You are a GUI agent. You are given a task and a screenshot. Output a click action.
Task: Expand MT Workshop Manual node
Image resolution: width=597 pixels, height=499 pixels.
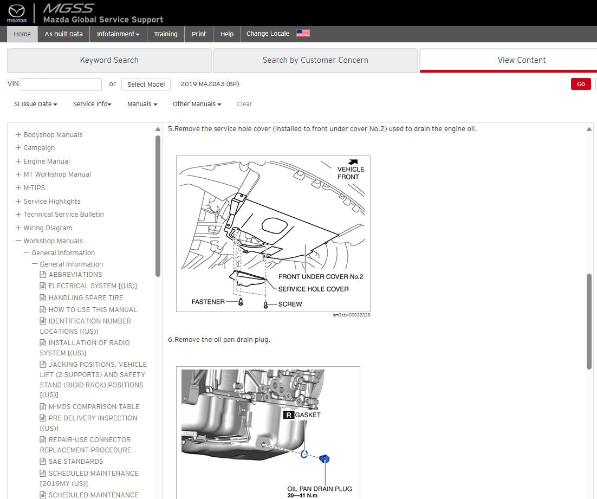tap(18, 174)
